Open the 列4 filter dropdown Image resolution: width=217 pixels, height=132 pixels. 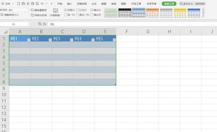(93, 40)
